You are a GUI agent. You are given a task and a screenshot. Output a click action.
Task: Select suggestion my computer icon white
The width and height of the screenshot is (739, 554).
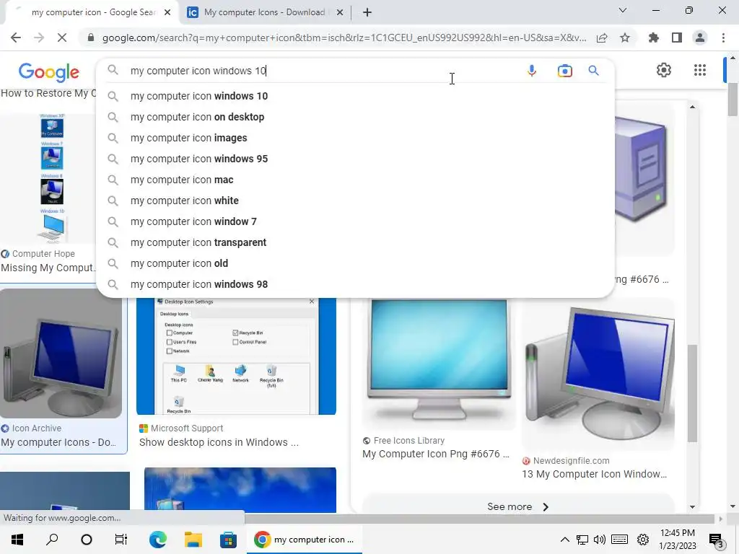click(355, 201)
